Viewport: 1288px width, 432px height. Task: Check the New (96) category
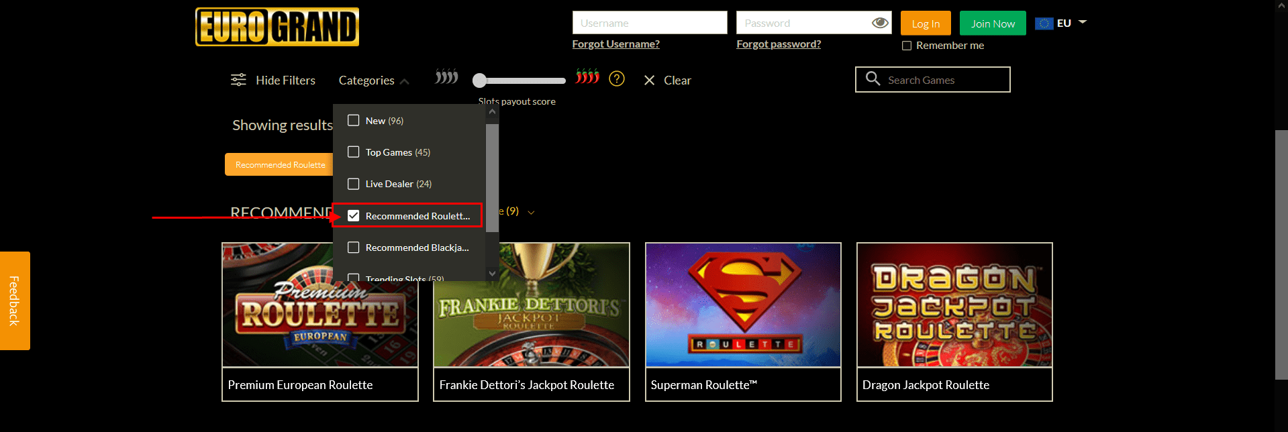pyautogui.click(x=354, y=121)
